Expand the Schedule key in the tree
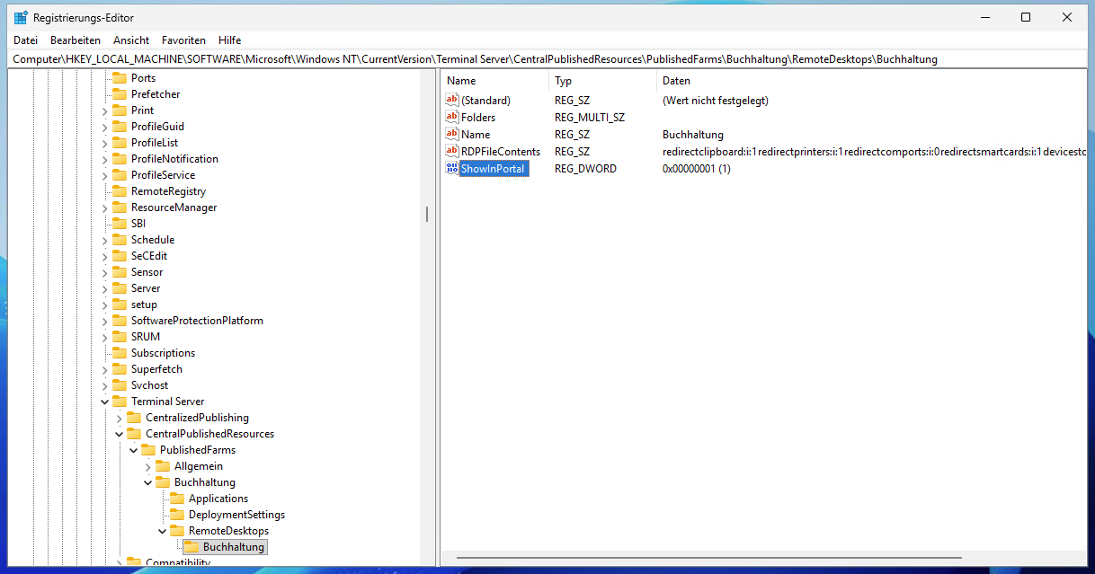The image size is (1095, 574). (104, 240)
